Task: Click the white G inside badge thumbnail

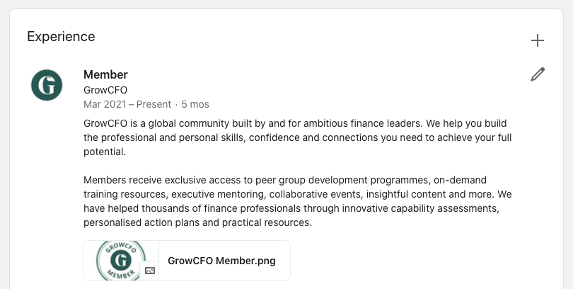Action: pos(121,261)
